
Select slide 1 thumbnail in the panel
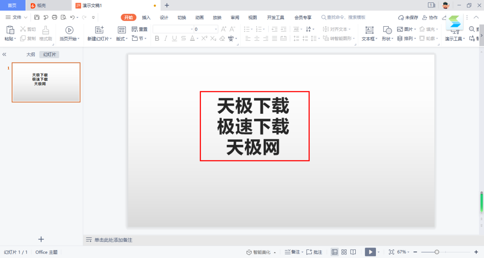coord(46,82)
